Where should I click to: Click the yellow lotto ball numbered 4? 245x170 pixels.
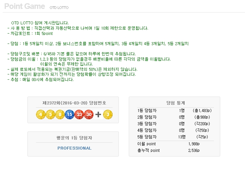click(41, 114)
